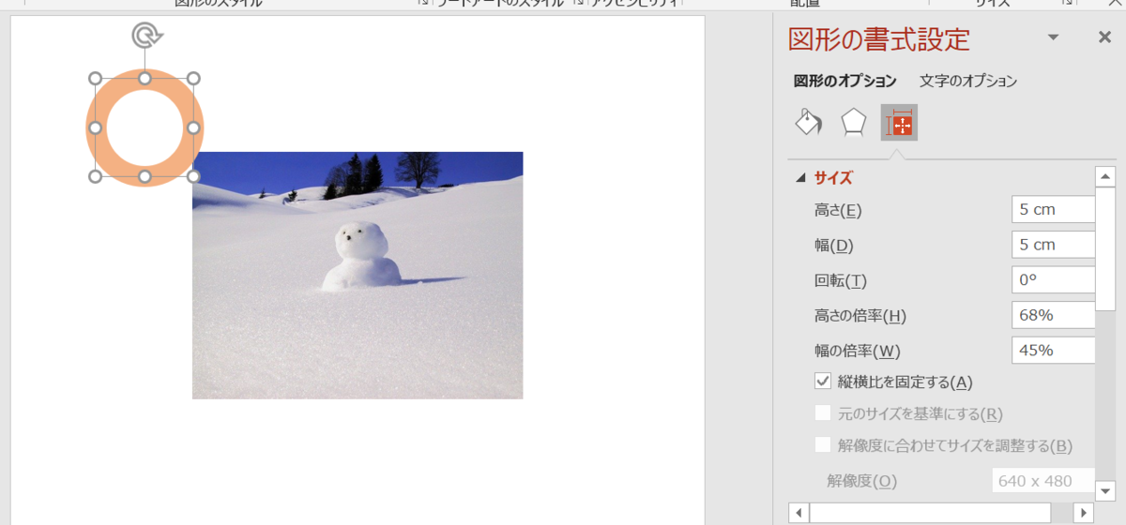The height and width of the screenshot is (525, 1126).
Task: Open pane options dropdown arrow beside title
Action: pyautogui.click(x=1053, y=37)
